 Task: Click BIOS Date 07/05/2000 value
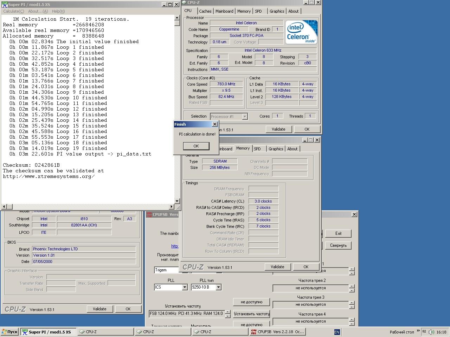click(x=84, y=262)
